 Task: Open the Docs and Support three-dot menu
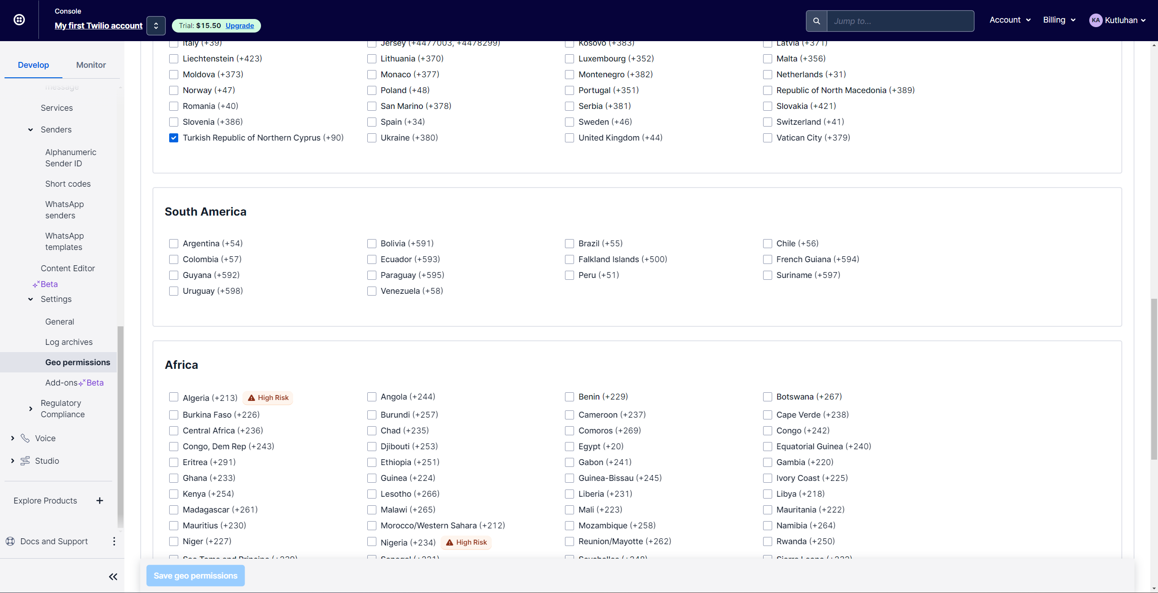click(x=114, y=541)
